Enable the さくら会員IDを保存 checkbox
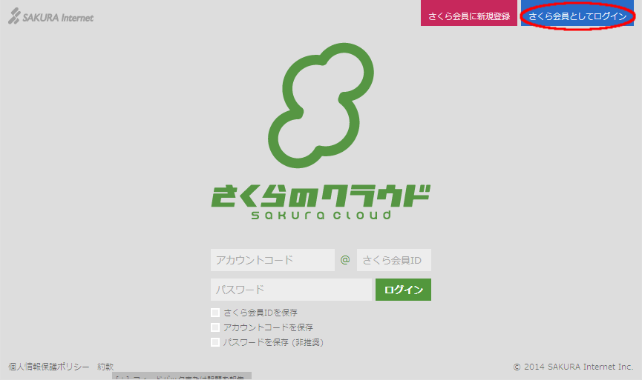The image size is (642, 380). tap(215, 313)
